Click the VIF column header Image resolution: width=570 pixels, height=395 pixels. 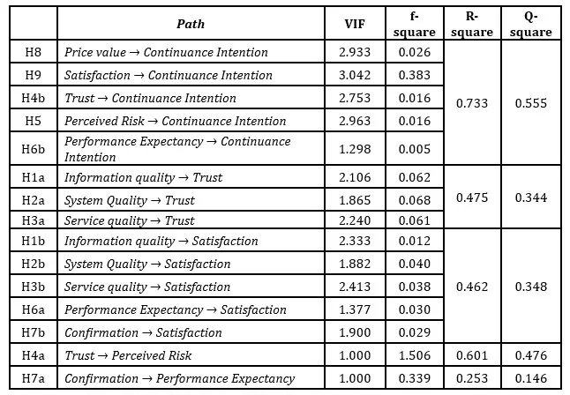(354, 24)
